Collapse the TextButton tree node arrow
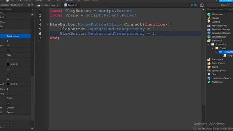233x131 pixels. (216, 52)
